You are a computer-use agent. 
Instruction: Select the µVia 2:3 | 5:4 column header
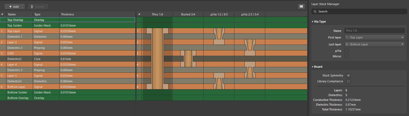(x=250, y=14)
